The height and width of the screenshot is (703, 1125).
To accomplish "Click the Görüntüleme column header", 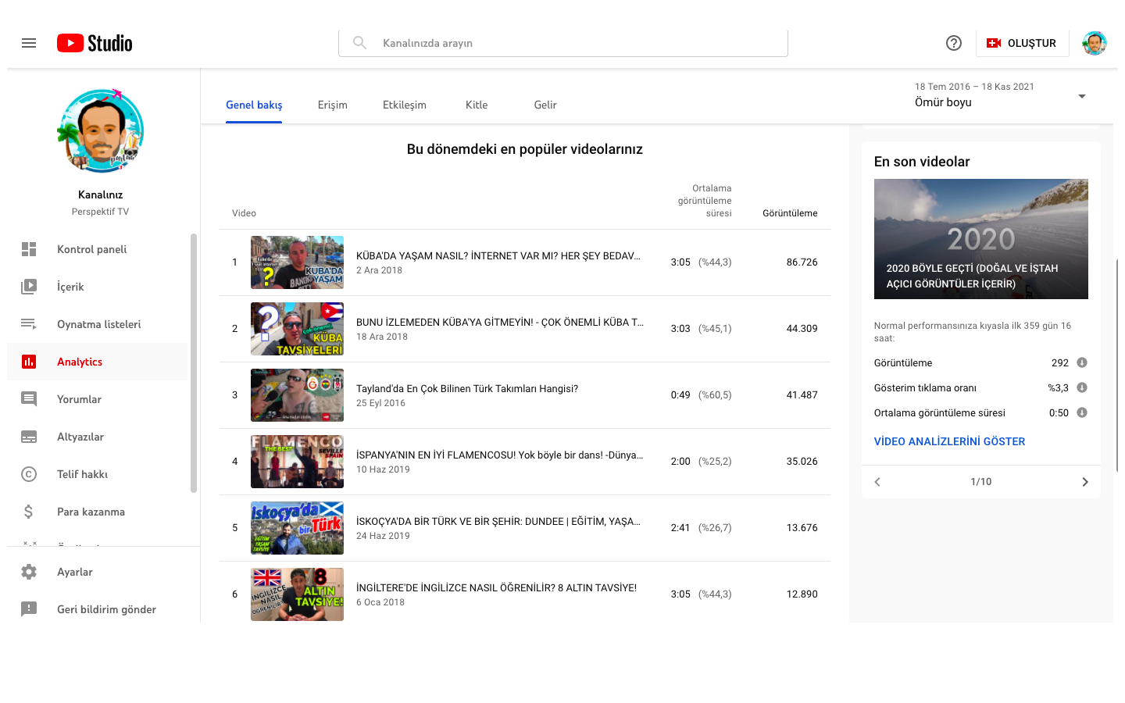I will [790, 213].
